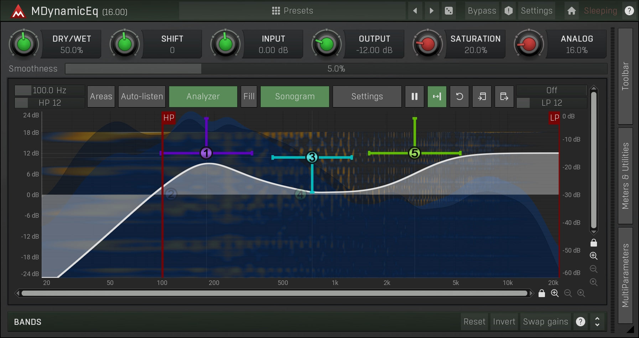Click the zoom-in magnifier icon right of the graph
Image resolution: width=639 pixels, height=338 pixels.
(x=593, y=256)
